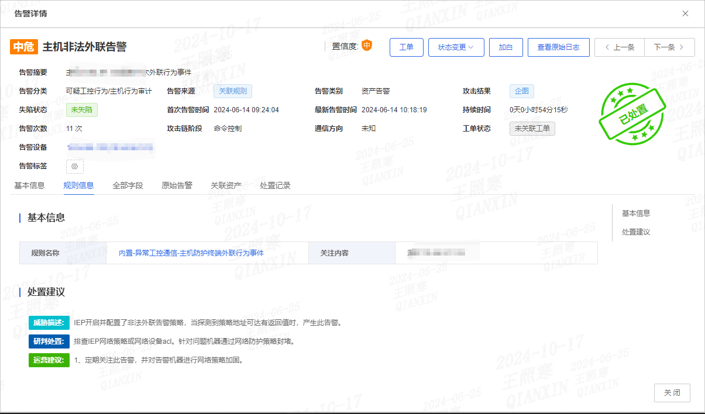Switch to the 关联资产 tab

coord(226,185)
